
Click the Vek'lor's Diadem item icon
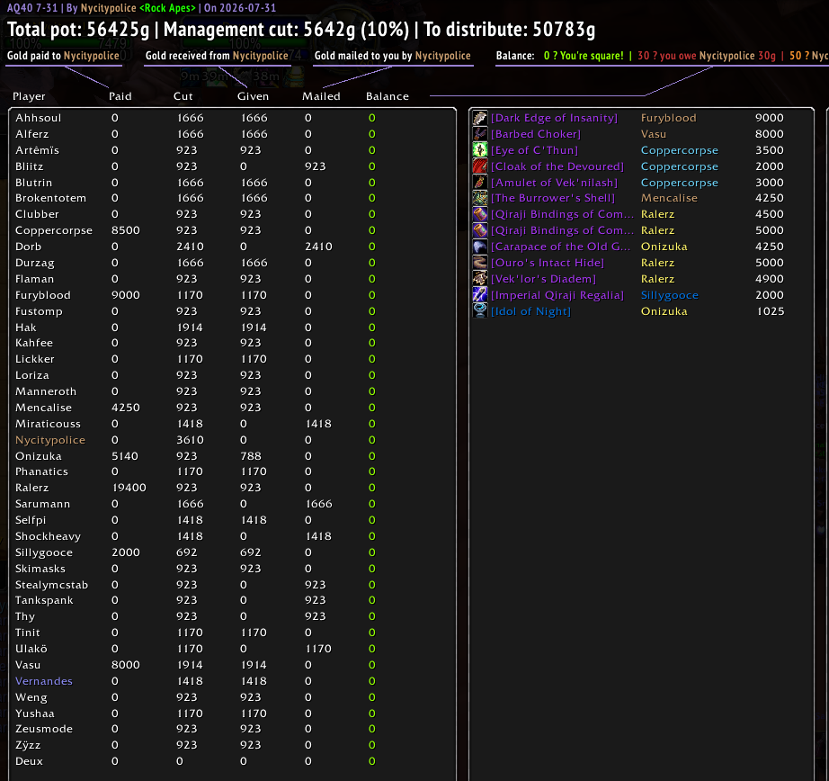[x=479, y=278]
